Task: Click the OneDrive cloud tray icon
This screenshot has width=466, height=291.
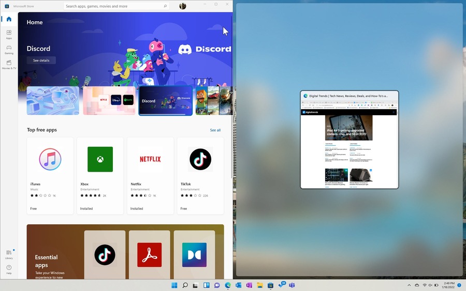Action: (417, 285)
